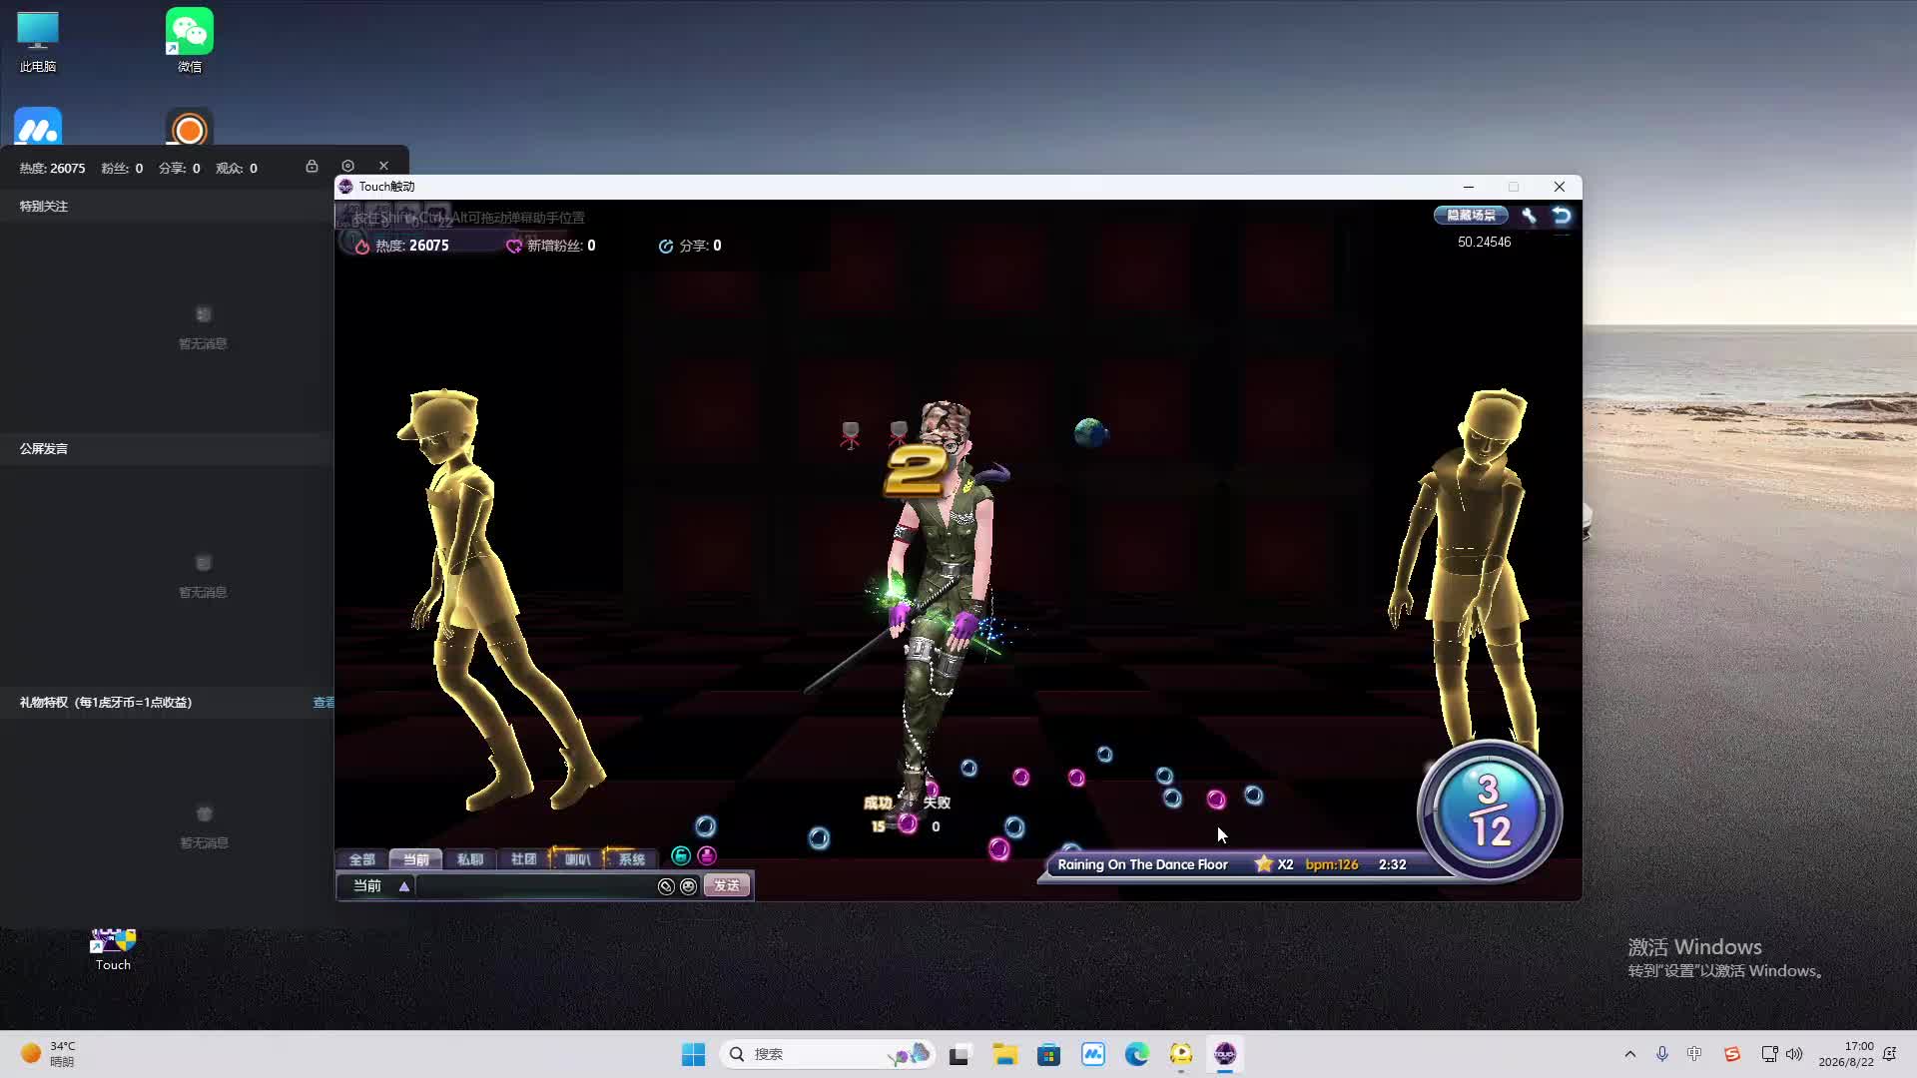Viewport: 1917px width, 1078px height.
Task: Switch to the 全部 chat tab
Action: pyautogui.click(x=361, y=859)
